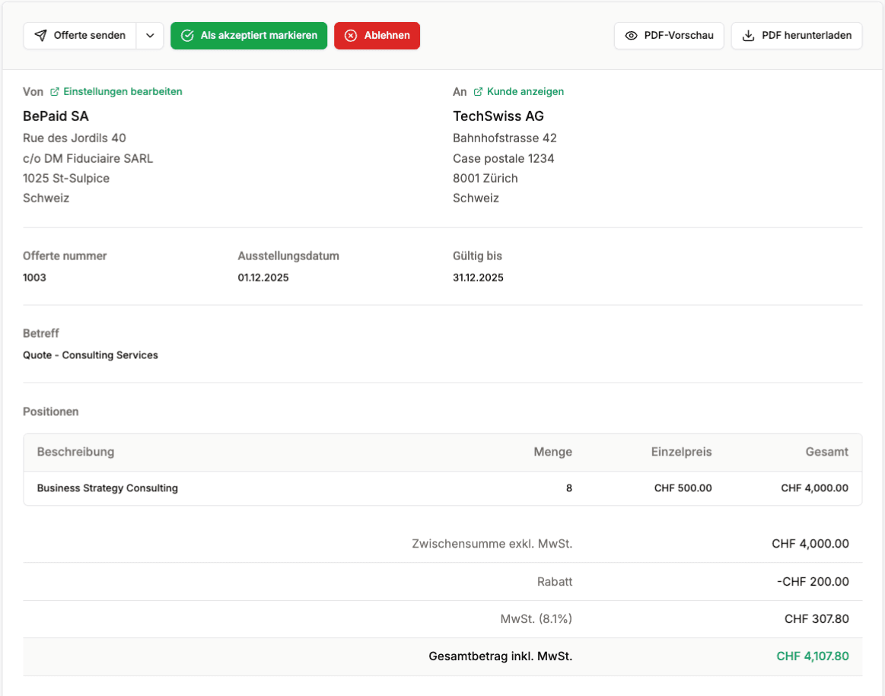Follow the Kunde anzeigen link
The image size is (885, 696).
pyautogui.click(x=525, y=92)
